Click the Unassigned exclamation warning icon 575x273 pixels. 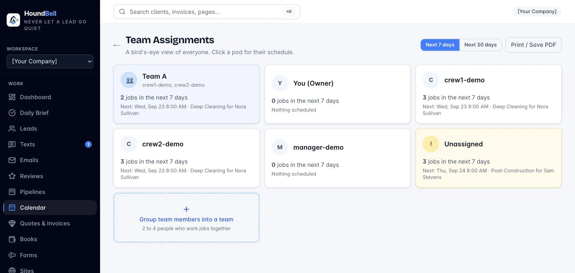[431, 144]
